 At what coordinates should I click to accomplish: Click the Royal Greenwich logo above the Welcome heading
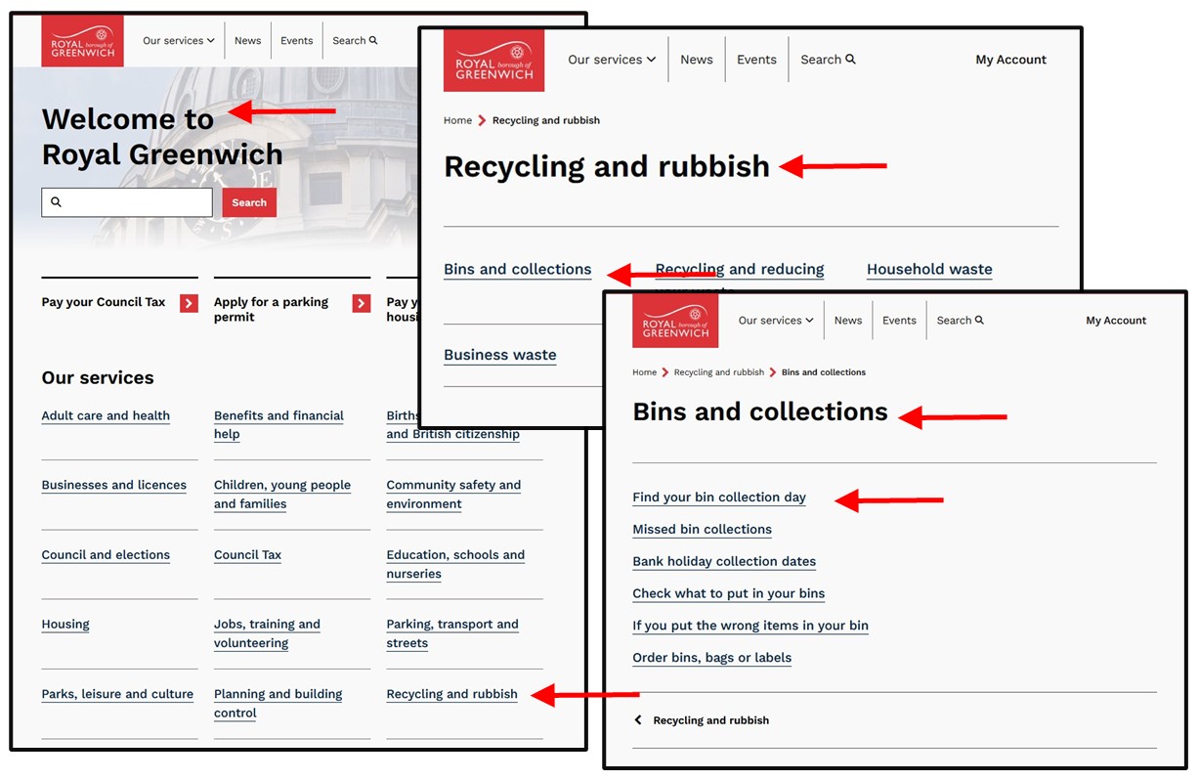coord(82,41)
